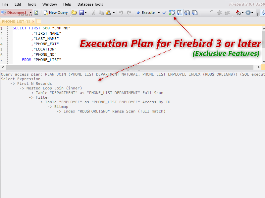
Task: Open the Window menu
Action: (x=49, y=4)
